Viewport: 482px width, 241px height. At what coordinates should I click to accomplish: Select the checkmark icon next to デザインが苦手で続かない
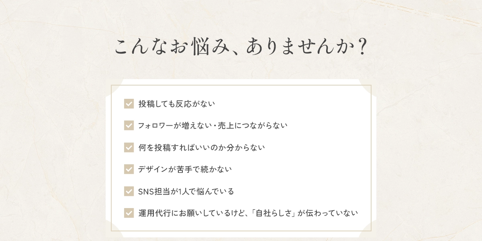129,169
